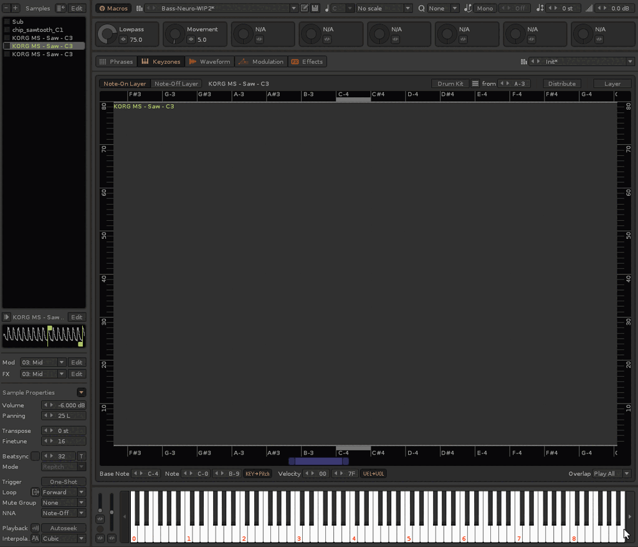Toggle the One-Shot trigger button
This screenshot has height=547, width=638.
64,482
